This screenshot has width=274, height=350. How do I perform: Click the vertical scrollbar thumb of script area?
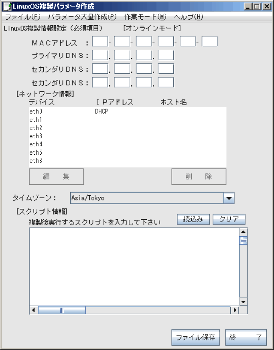pos(244,241)
